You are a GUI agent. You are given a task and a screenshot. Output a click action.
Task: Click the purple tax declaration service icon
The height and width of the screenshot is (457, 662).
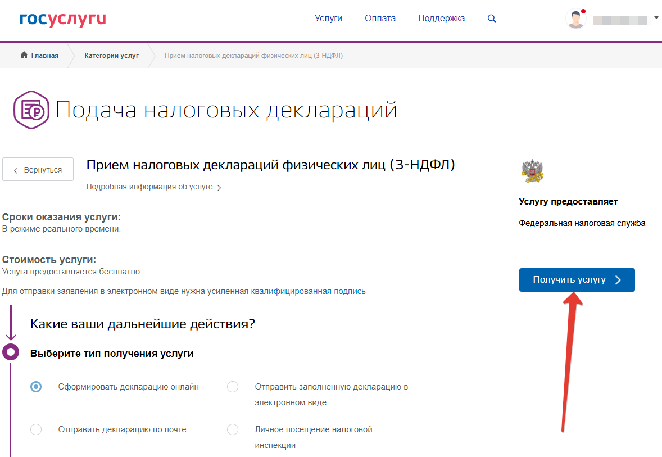[x=31, y=110]
